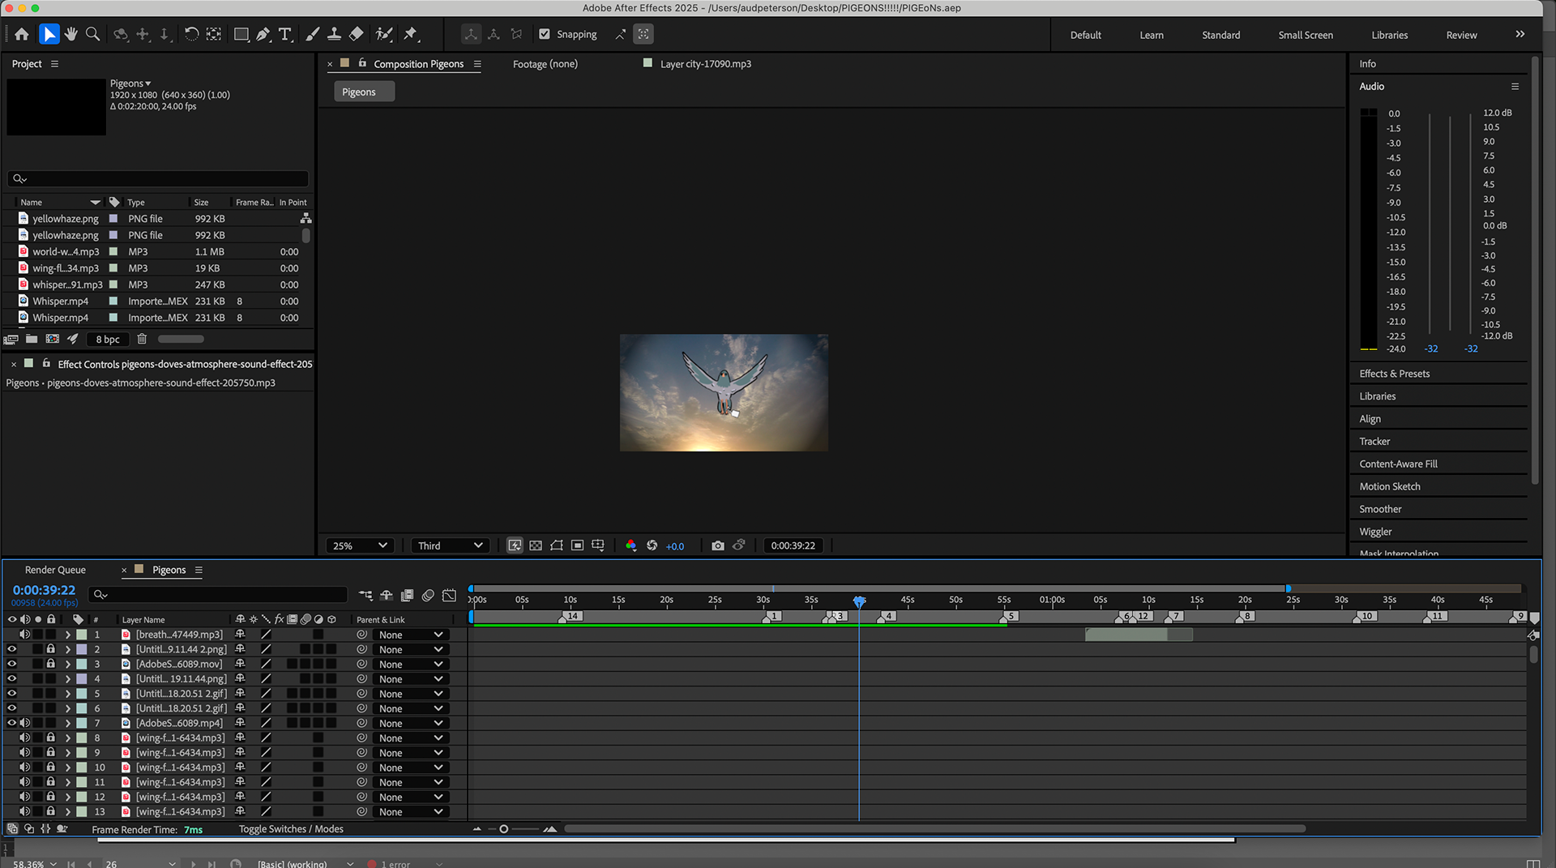Select the Roto Brush tool
1556x868 pixels.
pos(384,34)
